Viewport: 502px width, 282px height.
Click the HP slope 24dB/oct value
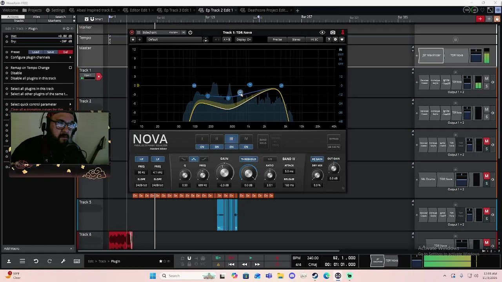coord(142,185)
